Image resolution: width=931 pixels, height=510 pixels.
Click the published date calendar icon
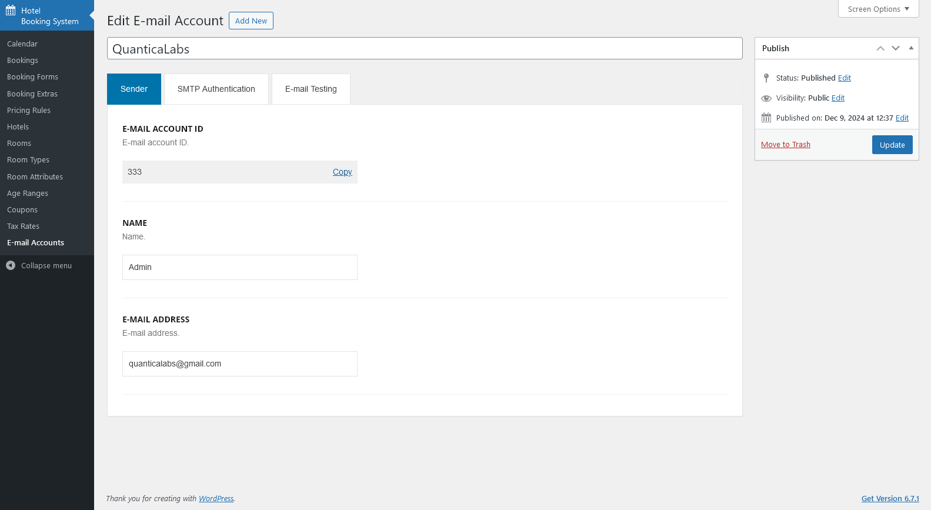coord(766,118)
